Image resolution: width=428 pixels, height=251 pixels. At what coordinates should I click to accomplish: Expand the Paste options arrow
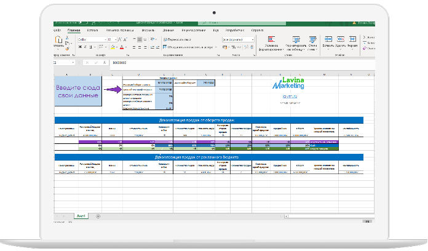(x=58, y=50)
